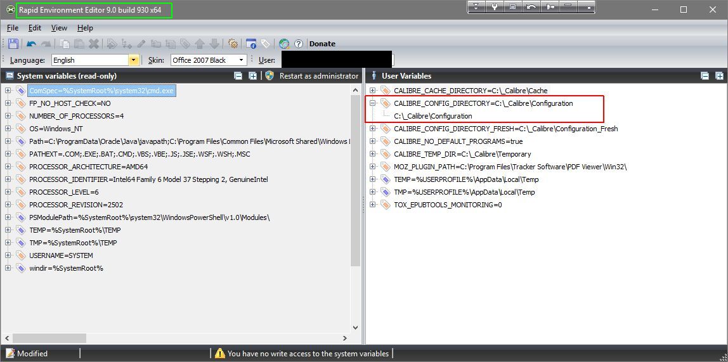
Task: Expand the ComSpec variable node
Action: tap(8, 91)
